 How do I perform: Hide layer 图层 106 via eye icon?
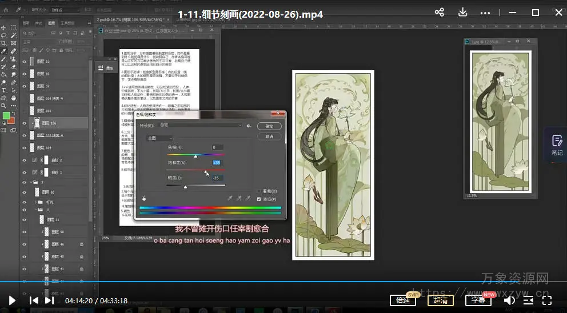pos(24,123)
